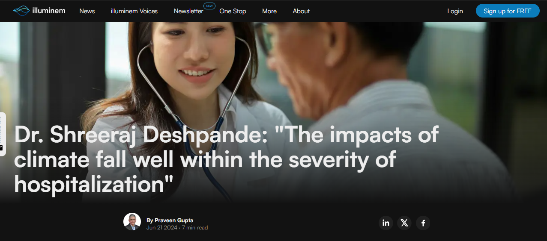Share article on Facebook
The image size is (547, 241).
pyautogui.click(x=423, y=223)
